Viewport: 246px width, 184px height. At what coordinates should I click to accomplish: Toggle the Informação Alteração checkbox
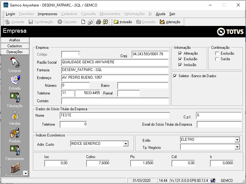[x=180, y=53]
